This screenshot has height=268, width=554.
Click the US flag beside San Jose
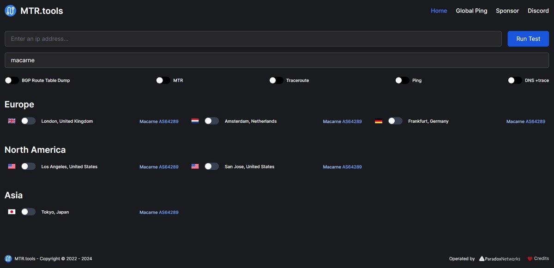coord(195,167)
